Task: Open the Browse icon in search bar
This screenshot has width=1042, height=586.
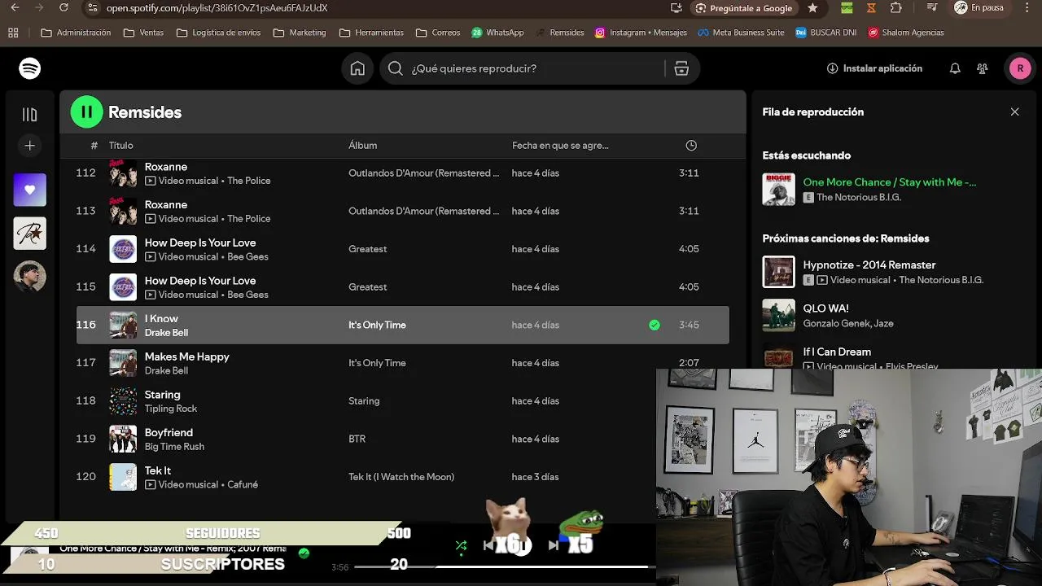Action: coord(681,68)
